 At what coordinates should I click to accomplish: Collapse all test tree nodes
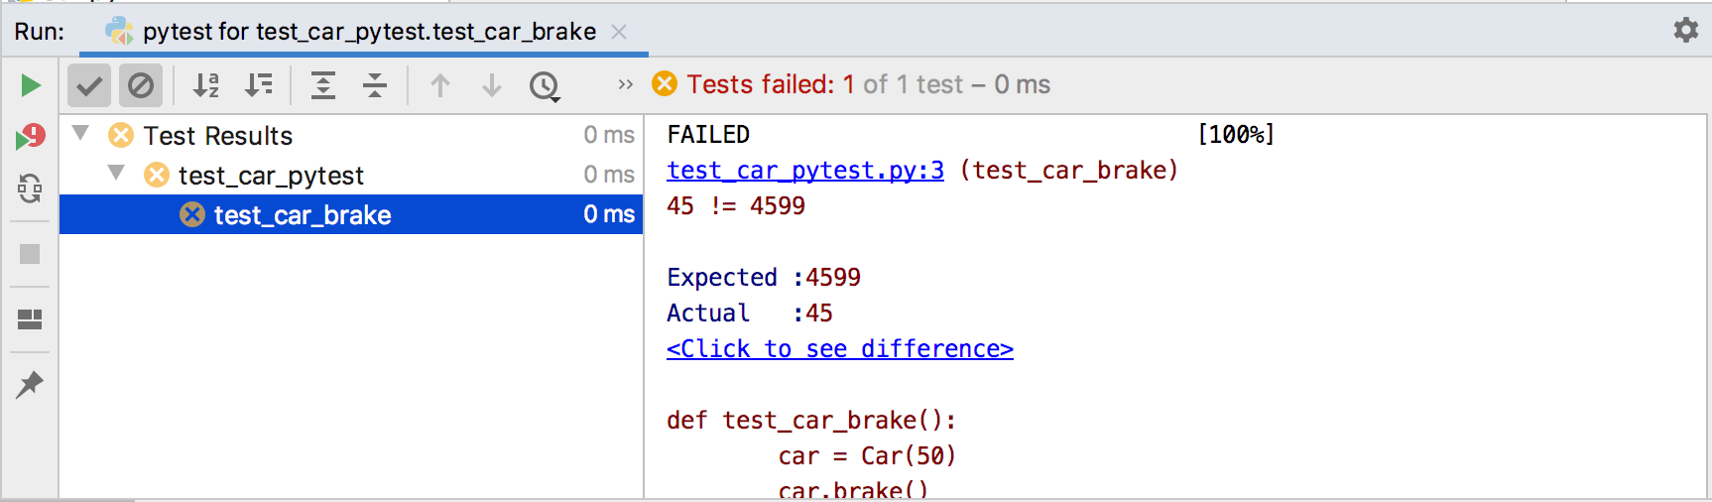tap(375, 85)
